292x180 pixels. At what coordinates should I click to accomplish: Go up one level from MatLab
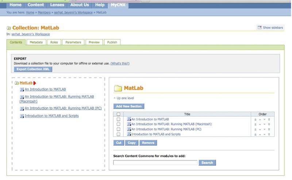click(x=124, y=98)
